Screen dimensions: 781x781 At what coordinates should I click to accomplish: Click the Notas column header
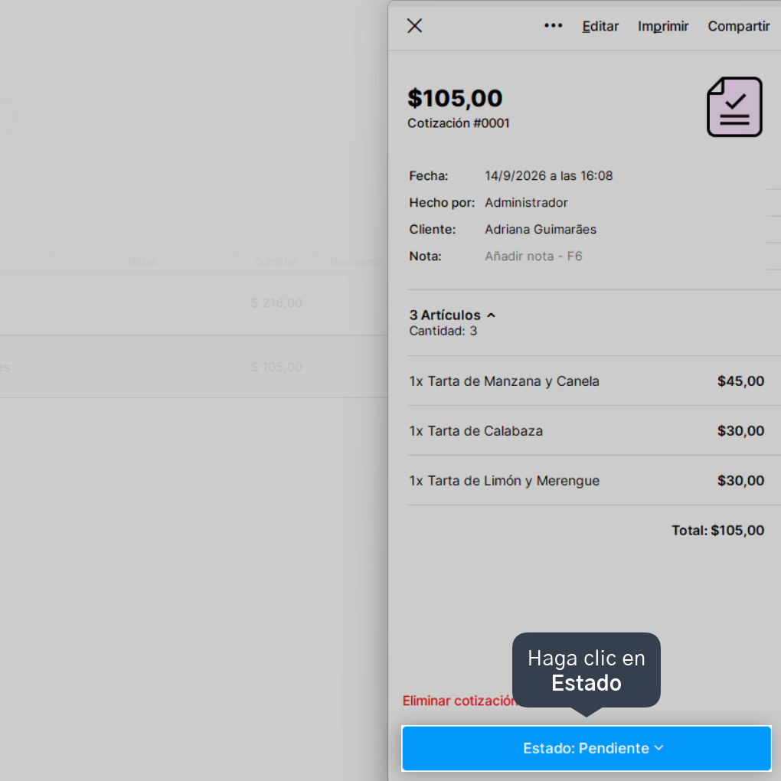click(142, 262)
